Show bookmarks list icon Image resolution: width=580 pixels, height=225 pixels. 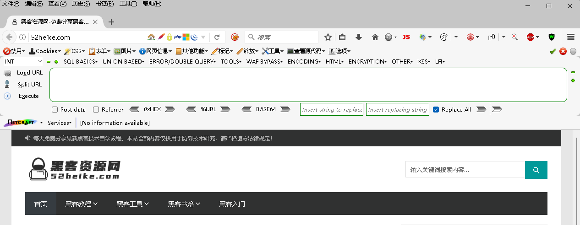tap(343, 37)
